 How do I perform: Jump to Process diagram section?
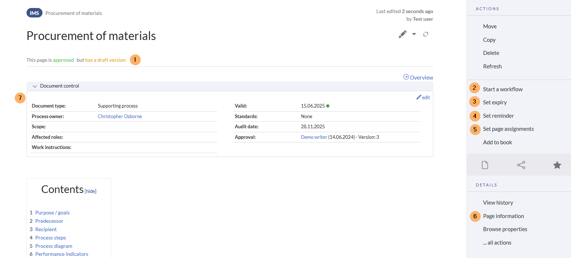coord(54,246)
